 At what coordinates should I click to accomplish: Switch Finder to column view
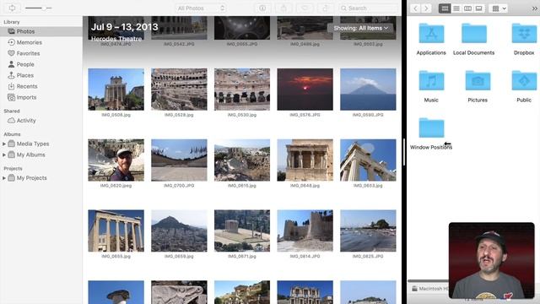click(x=467, y=8)
